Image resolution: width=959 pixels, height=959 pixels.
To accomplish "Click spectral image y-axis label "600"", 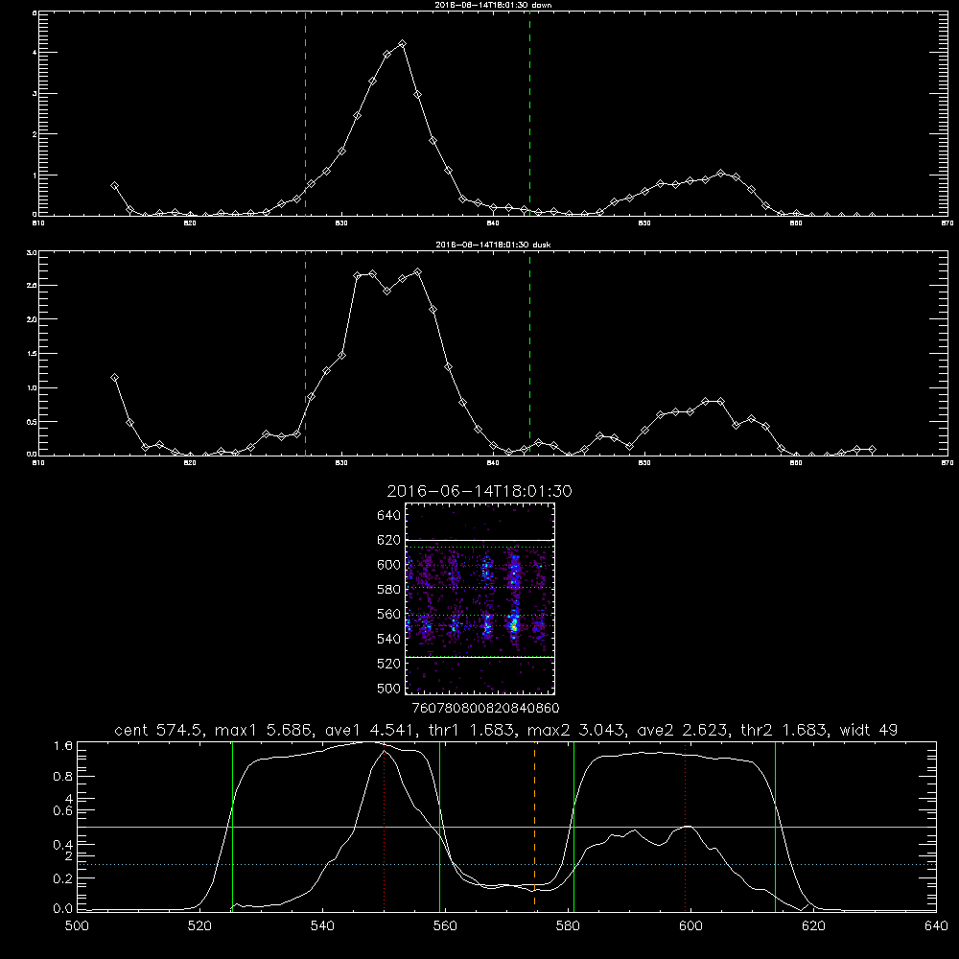I will point(389,565).
